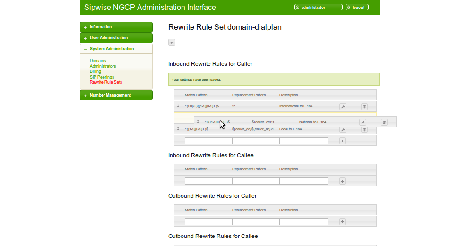Click the wrench icon of National to E.164 rule

pyautogui.click(x=363, y=122)
